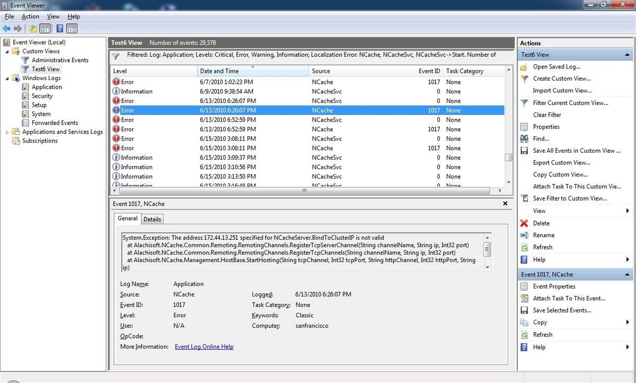Sort by the Source column header
636x383 pixels.
tap(342, 71)
